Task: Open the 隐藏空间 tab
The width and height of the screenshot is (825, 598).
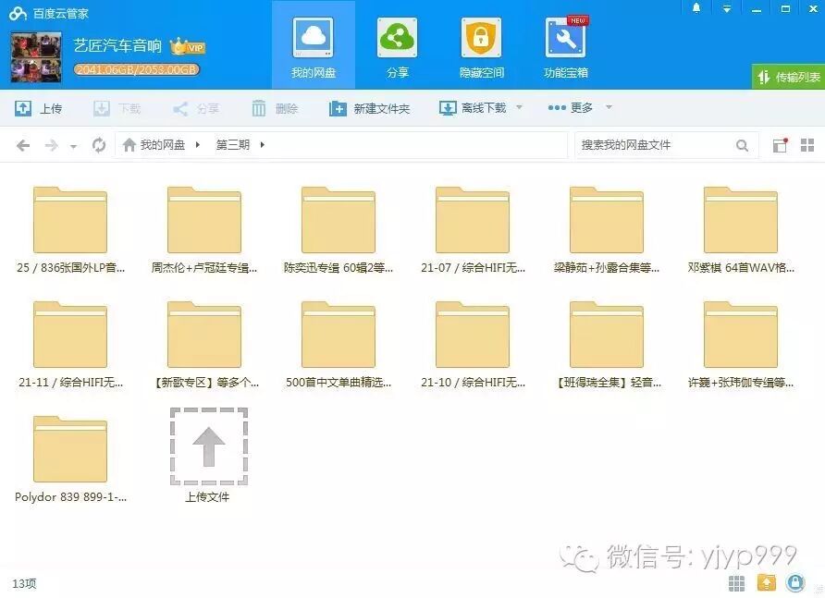Action: [x=482, y=46]
